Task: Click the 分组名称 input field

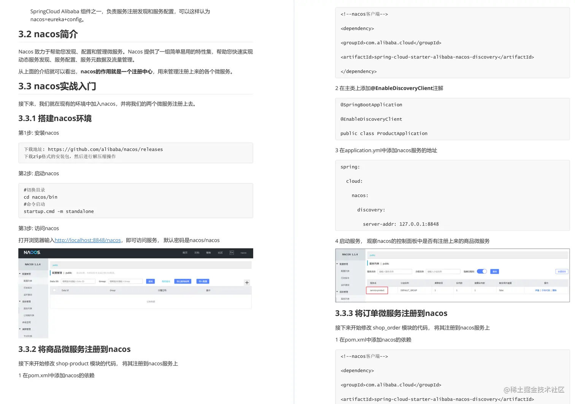Action: tap(443, 271)
